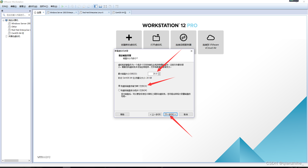Toggle the Show Library panel toolbar icon
The height and width of the screenshot is (168, 308).
pyautogui.click(x=96, y=6)
